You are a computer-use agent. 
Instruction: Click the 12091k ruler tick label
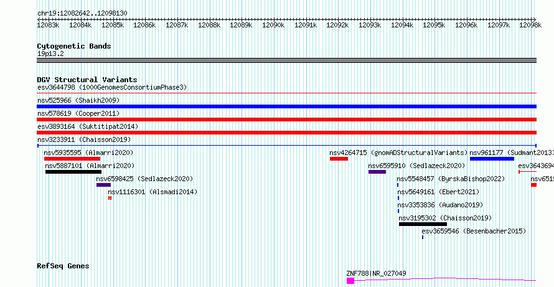[x=306, y=25]
